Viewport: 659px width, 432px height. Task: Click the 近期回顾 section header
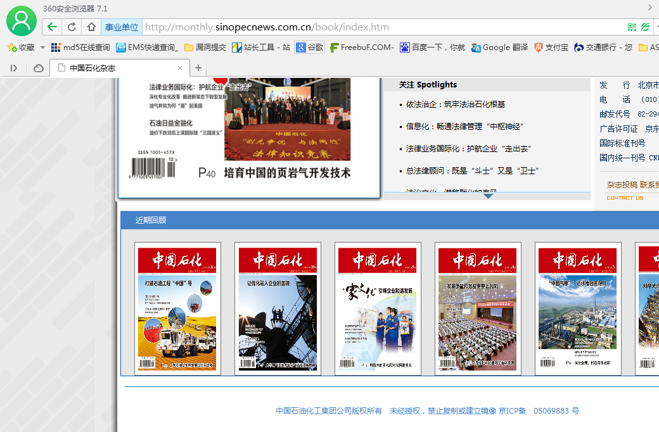tap(151, 220)
